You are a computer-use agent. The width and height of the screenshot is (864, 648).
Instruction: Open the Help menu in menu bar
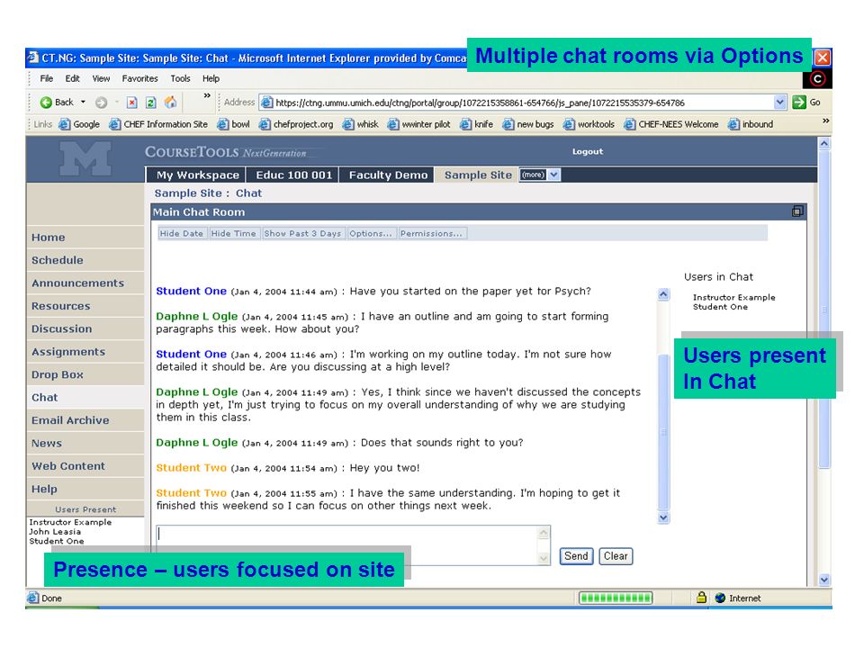click(211, 79)
